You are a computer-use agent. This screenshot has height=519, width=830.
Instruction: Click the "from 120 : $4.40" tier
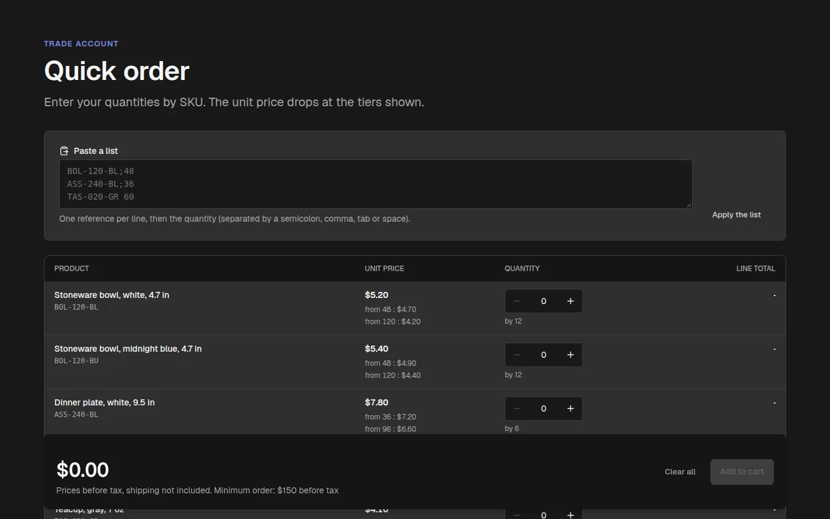[x=393, y=376]
